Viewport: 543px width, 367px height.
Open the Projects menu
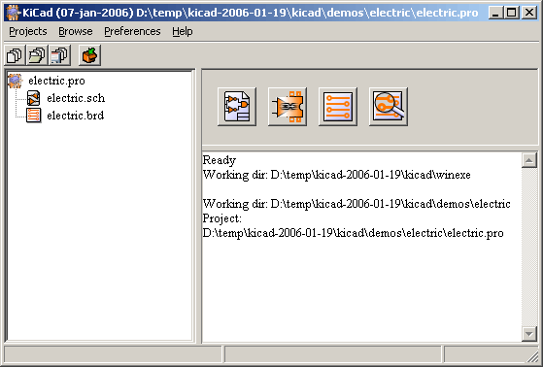point(28,31)
